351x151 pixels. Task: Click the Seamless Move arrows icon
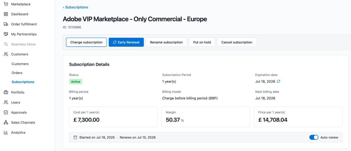click(x=6, y=44)
